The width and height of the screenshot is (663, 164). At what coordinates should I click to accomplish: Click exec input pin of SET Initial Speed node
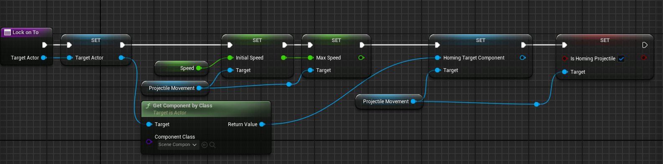click(x=230, y=45)
